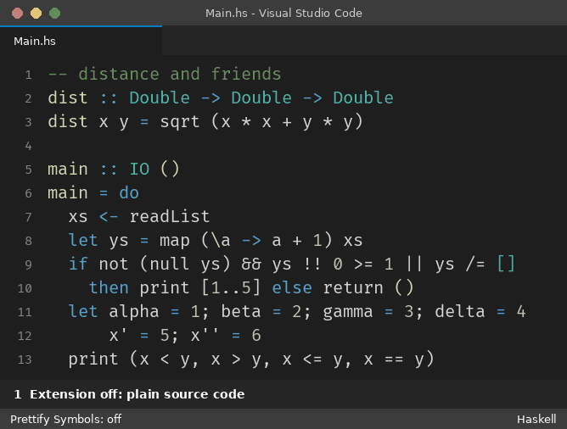Click the main name on line 5

68,169
